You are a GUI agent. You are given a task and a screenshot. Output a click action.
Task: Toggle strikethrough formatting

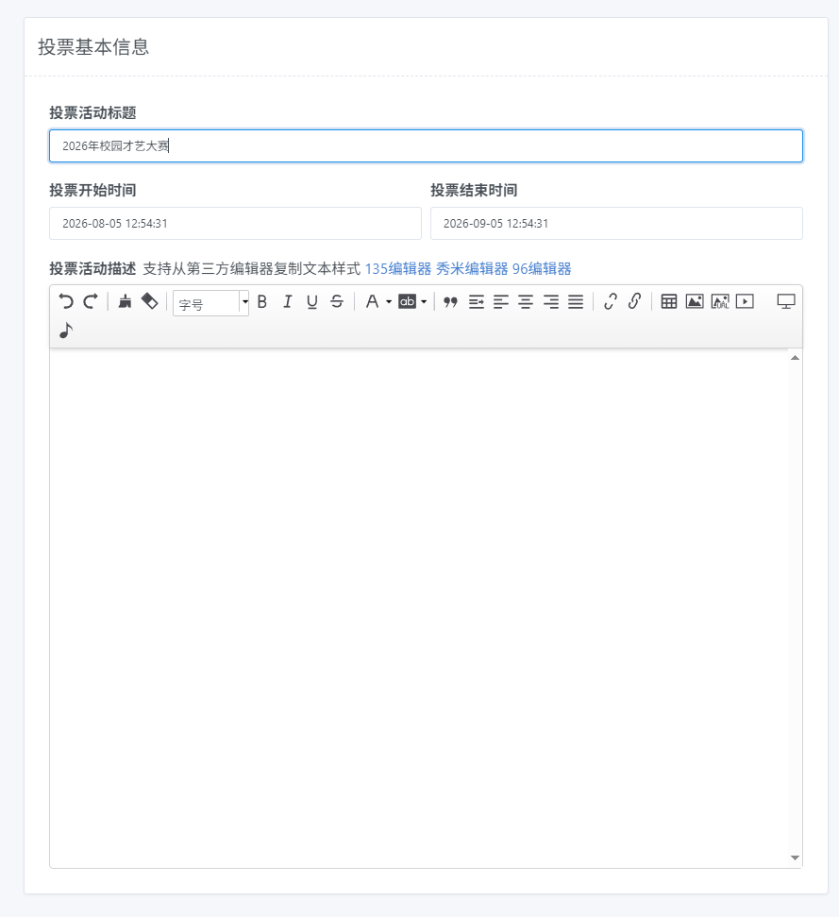pos(337,302)
